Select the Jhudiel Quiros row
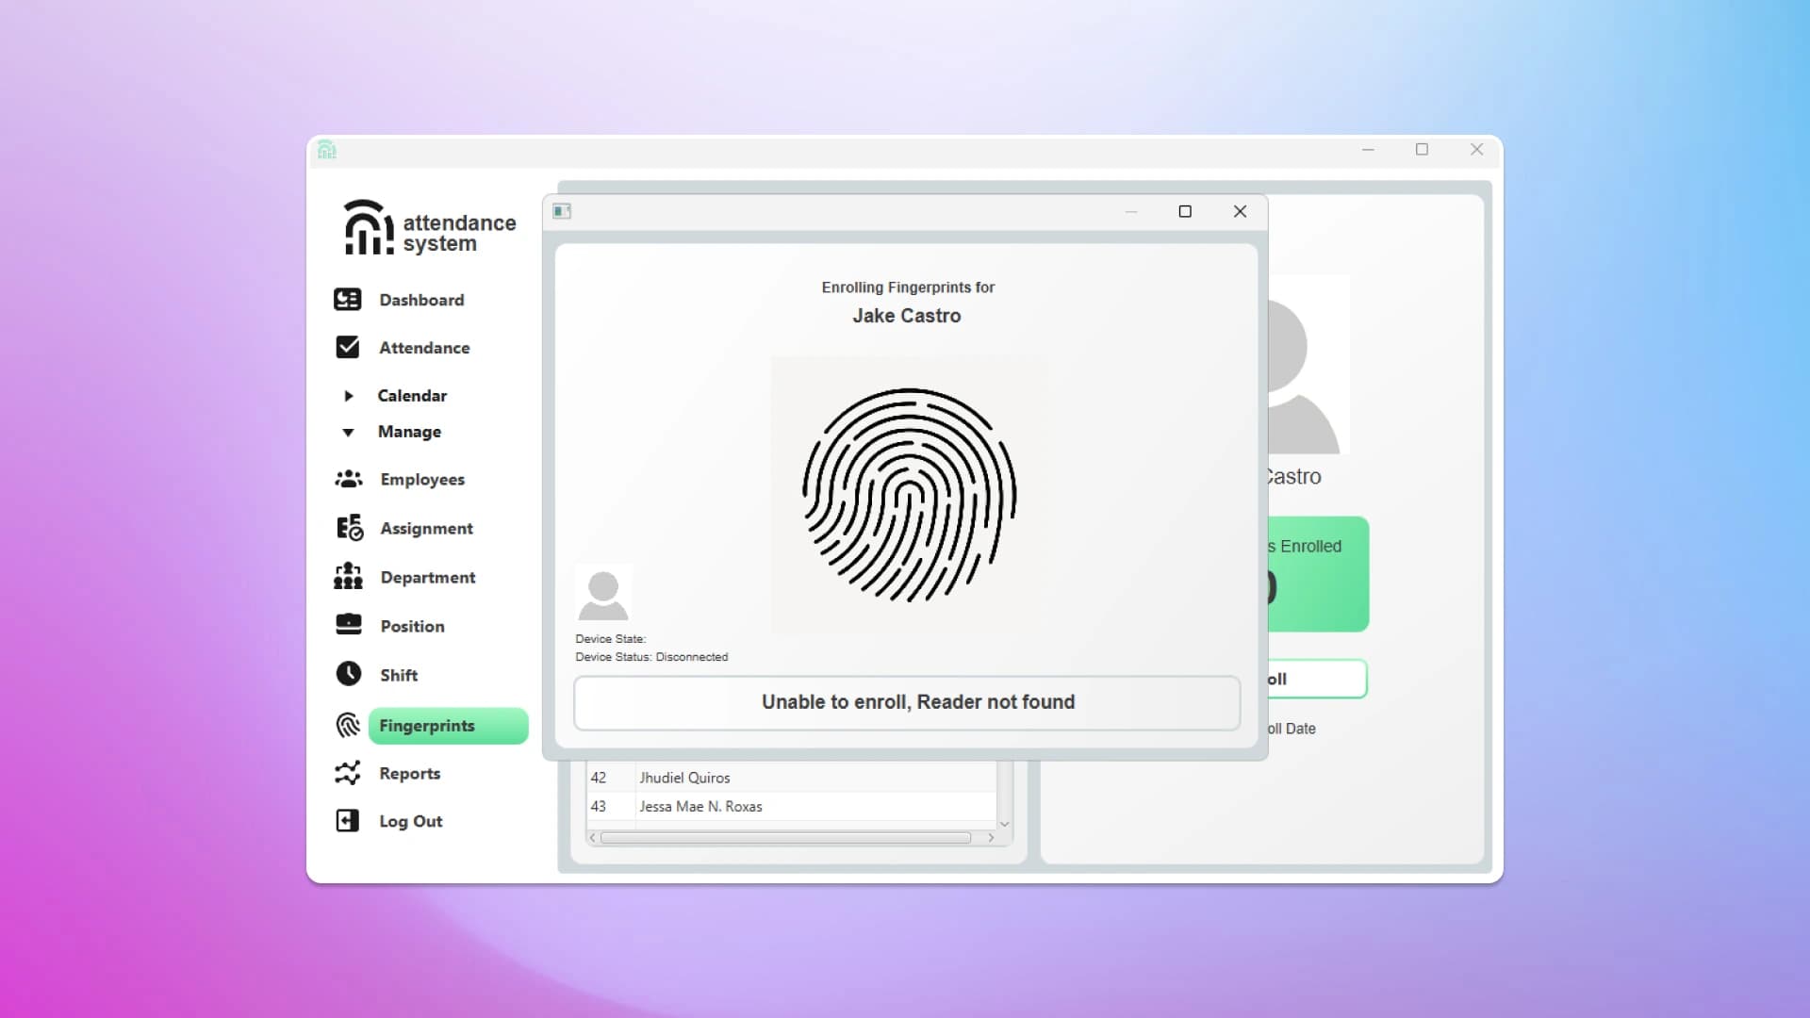Viewport: 1810px width, 1018px height. click(x=684, y=778)
